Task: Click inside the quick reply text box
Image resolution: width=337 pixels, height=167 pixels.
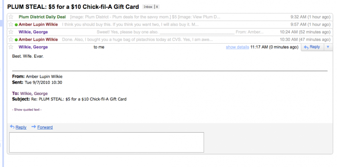Action: (107, 142)
